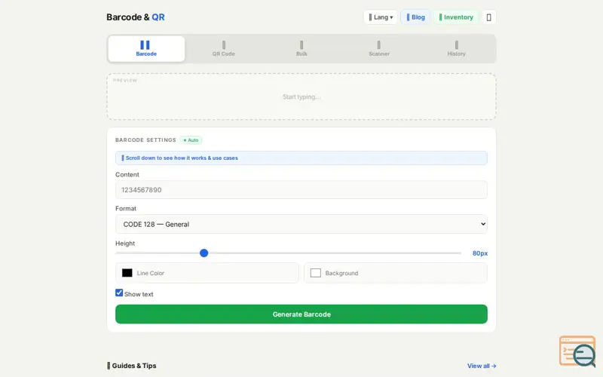Open the Background white color swatch
This screenshot has width=603, height=377.
point(315,273)
